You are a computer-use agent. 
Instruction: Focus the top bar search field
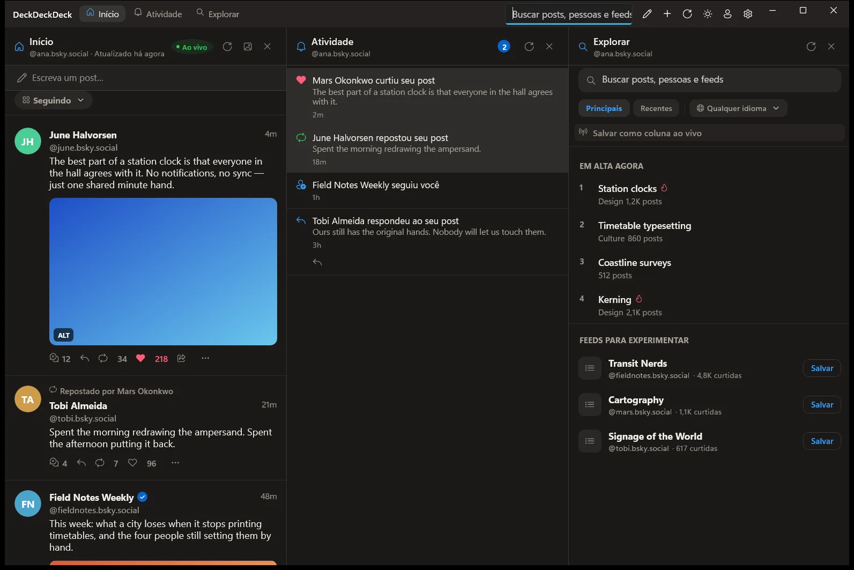coord(569,14)
